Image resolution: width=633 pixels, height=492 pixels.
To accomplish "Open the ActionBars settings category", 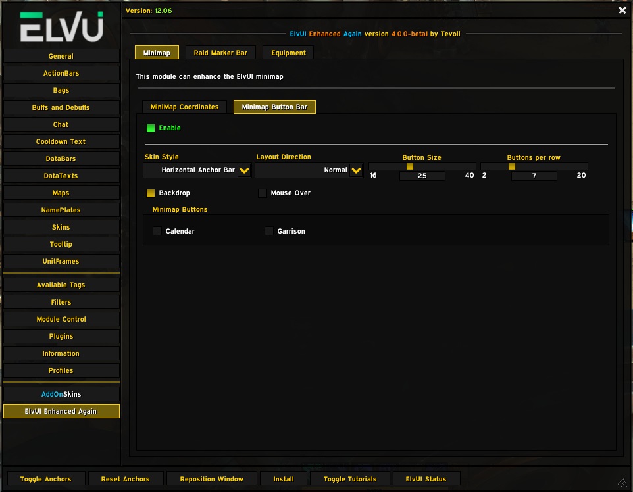I will pos(61,73).
